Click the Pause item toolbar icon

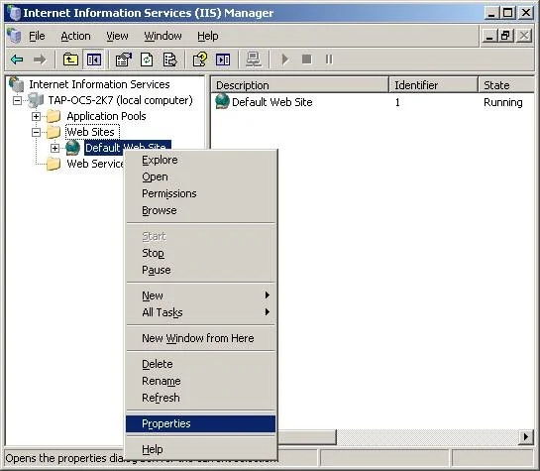pos(329,59)
